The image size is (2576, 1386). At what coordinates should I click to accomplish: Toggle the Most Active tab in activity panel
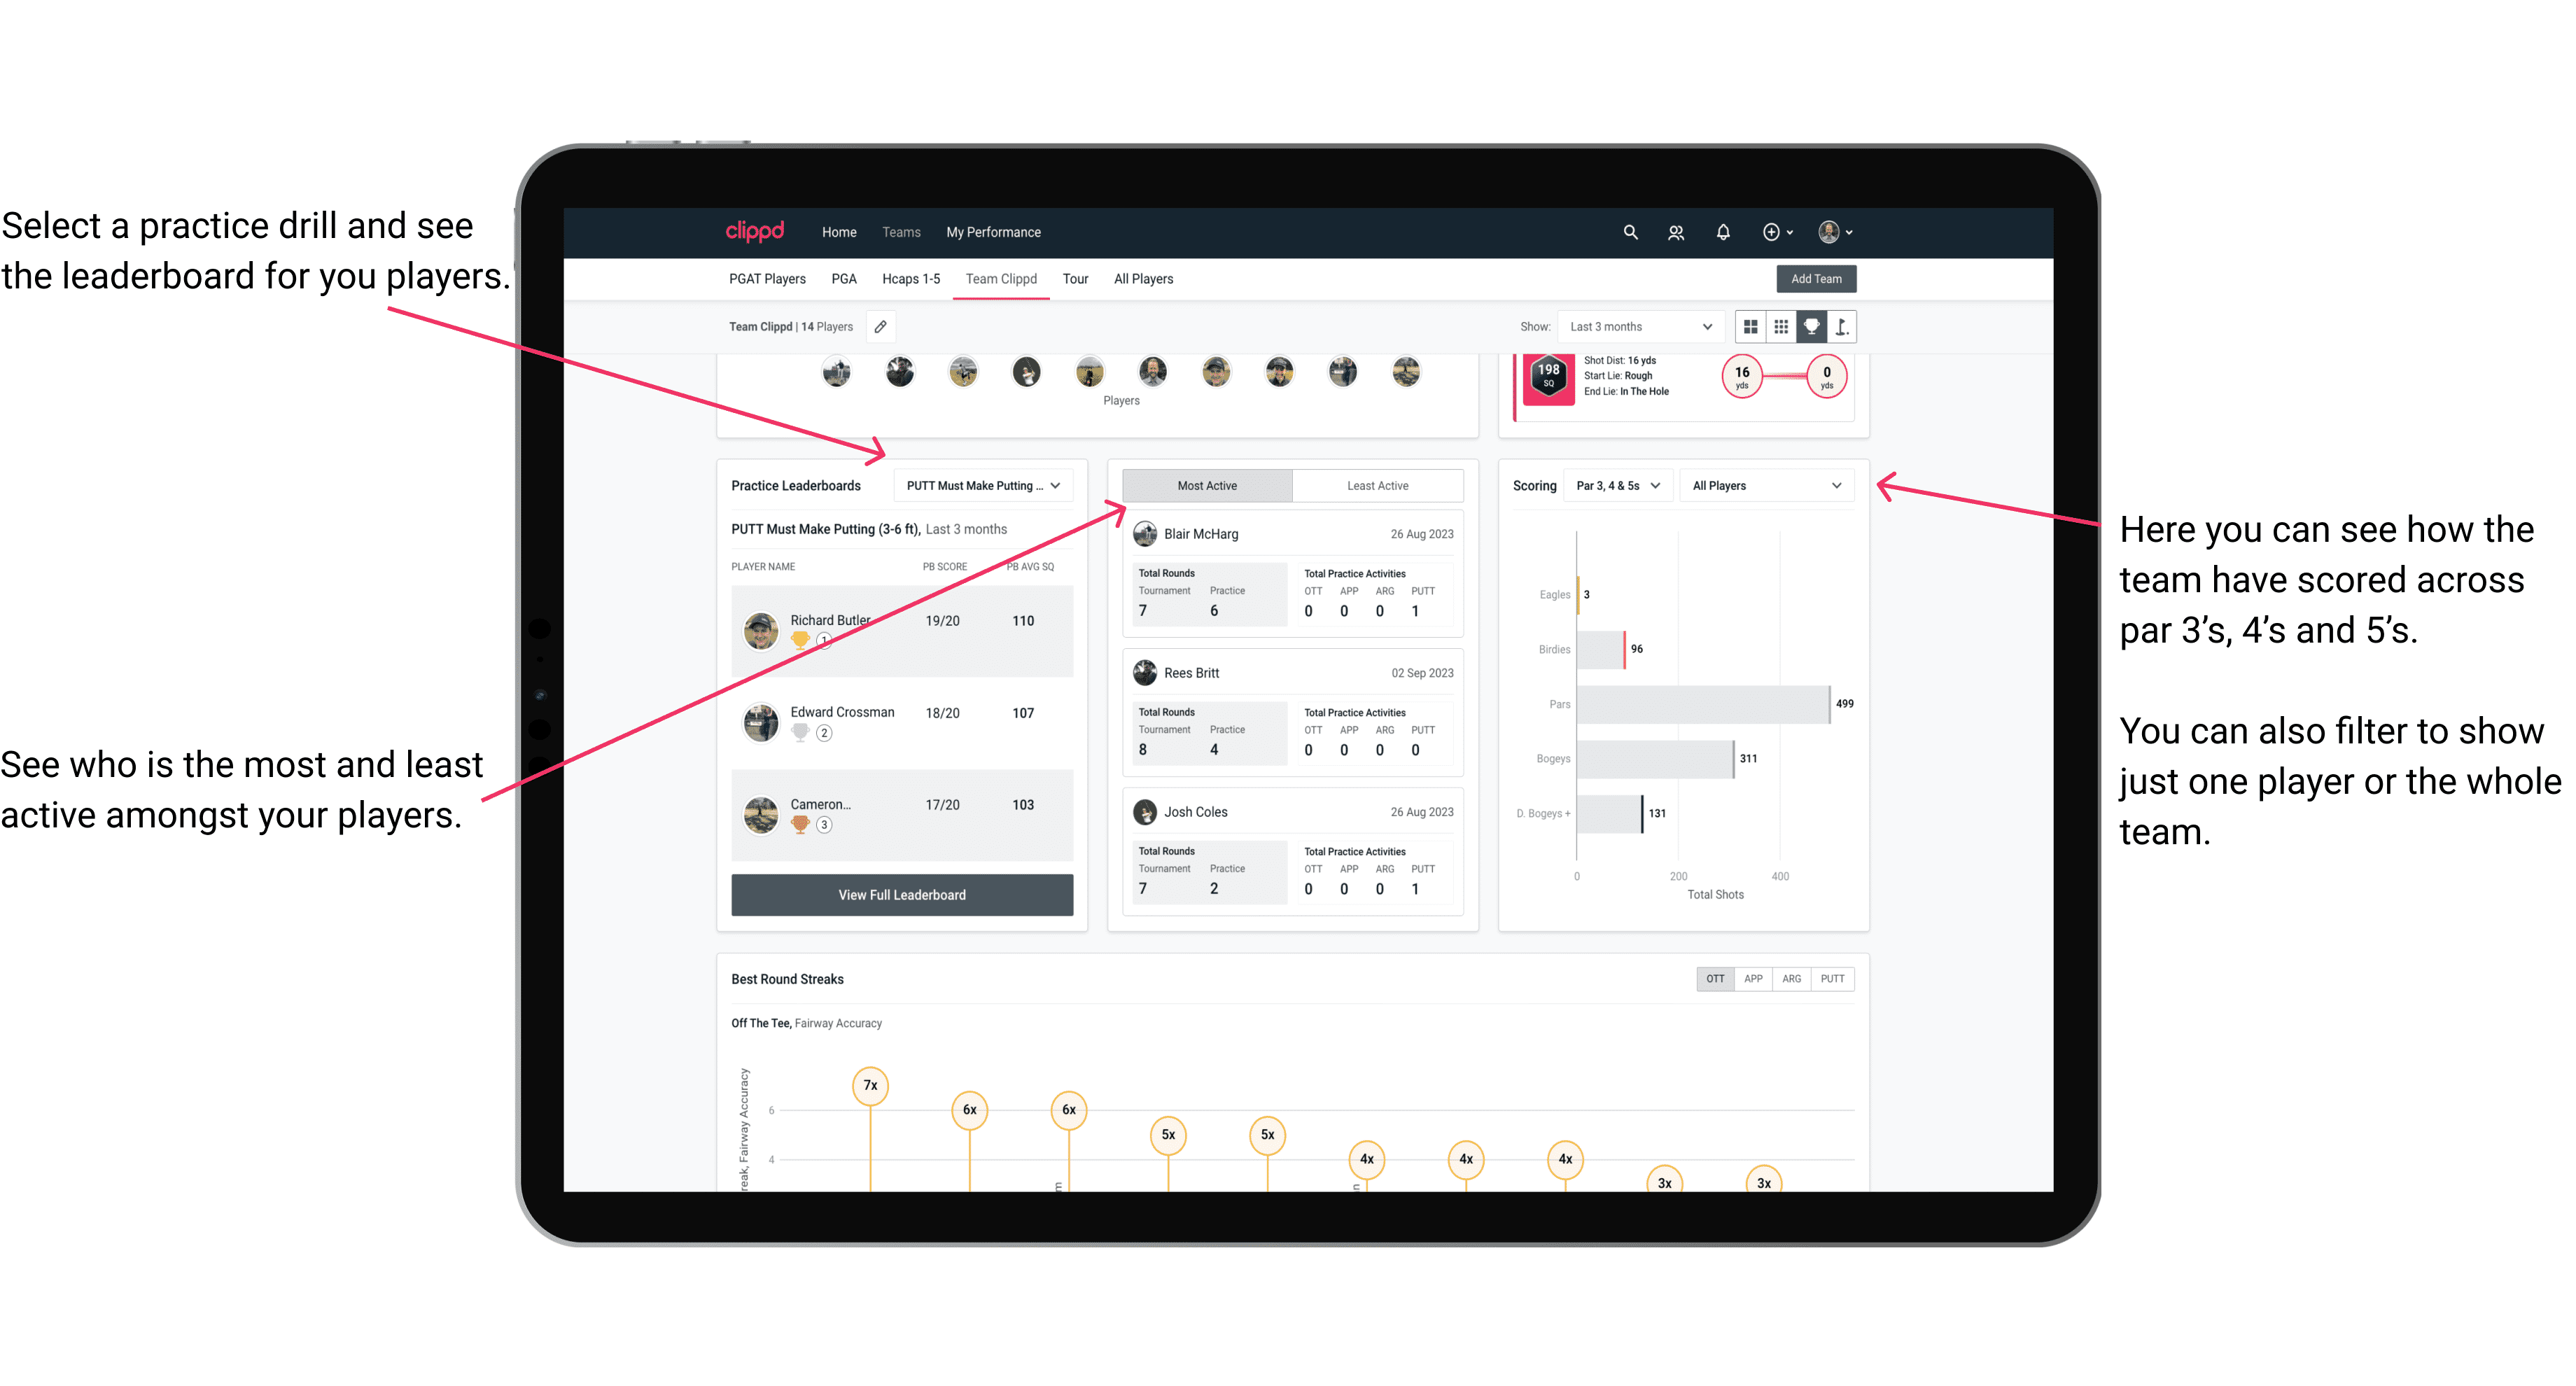(x=1206, y=486)
